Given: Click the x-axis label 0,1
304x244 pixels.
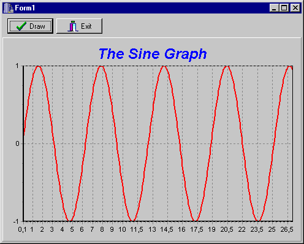Looking at the screenshot, I should click(x=22, y=229).
